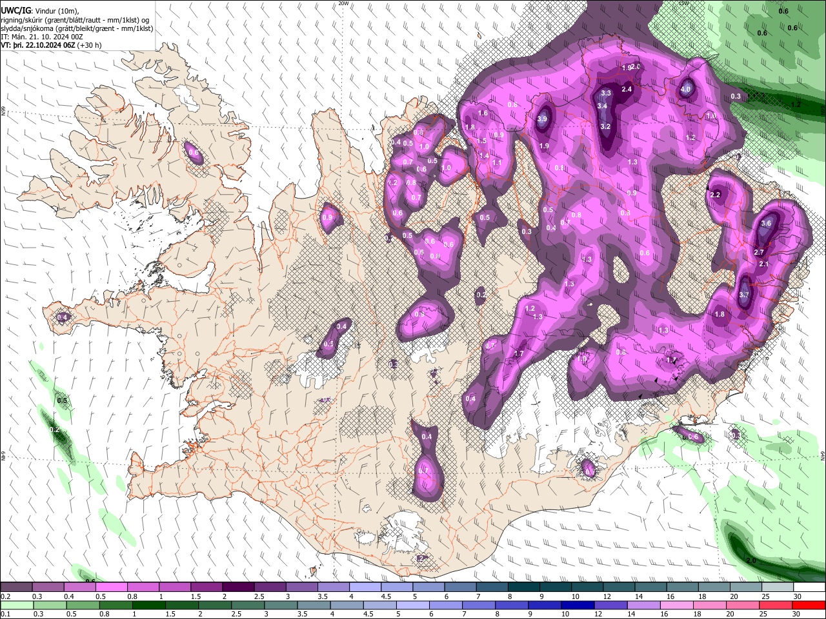Click the 'rigning/skúrir' description line
826x619 pixels.
pyautogui.click(x=75, y=20)
